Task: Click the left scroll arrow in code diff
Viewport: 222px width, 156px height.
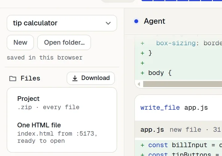Action: coord(139,84)
